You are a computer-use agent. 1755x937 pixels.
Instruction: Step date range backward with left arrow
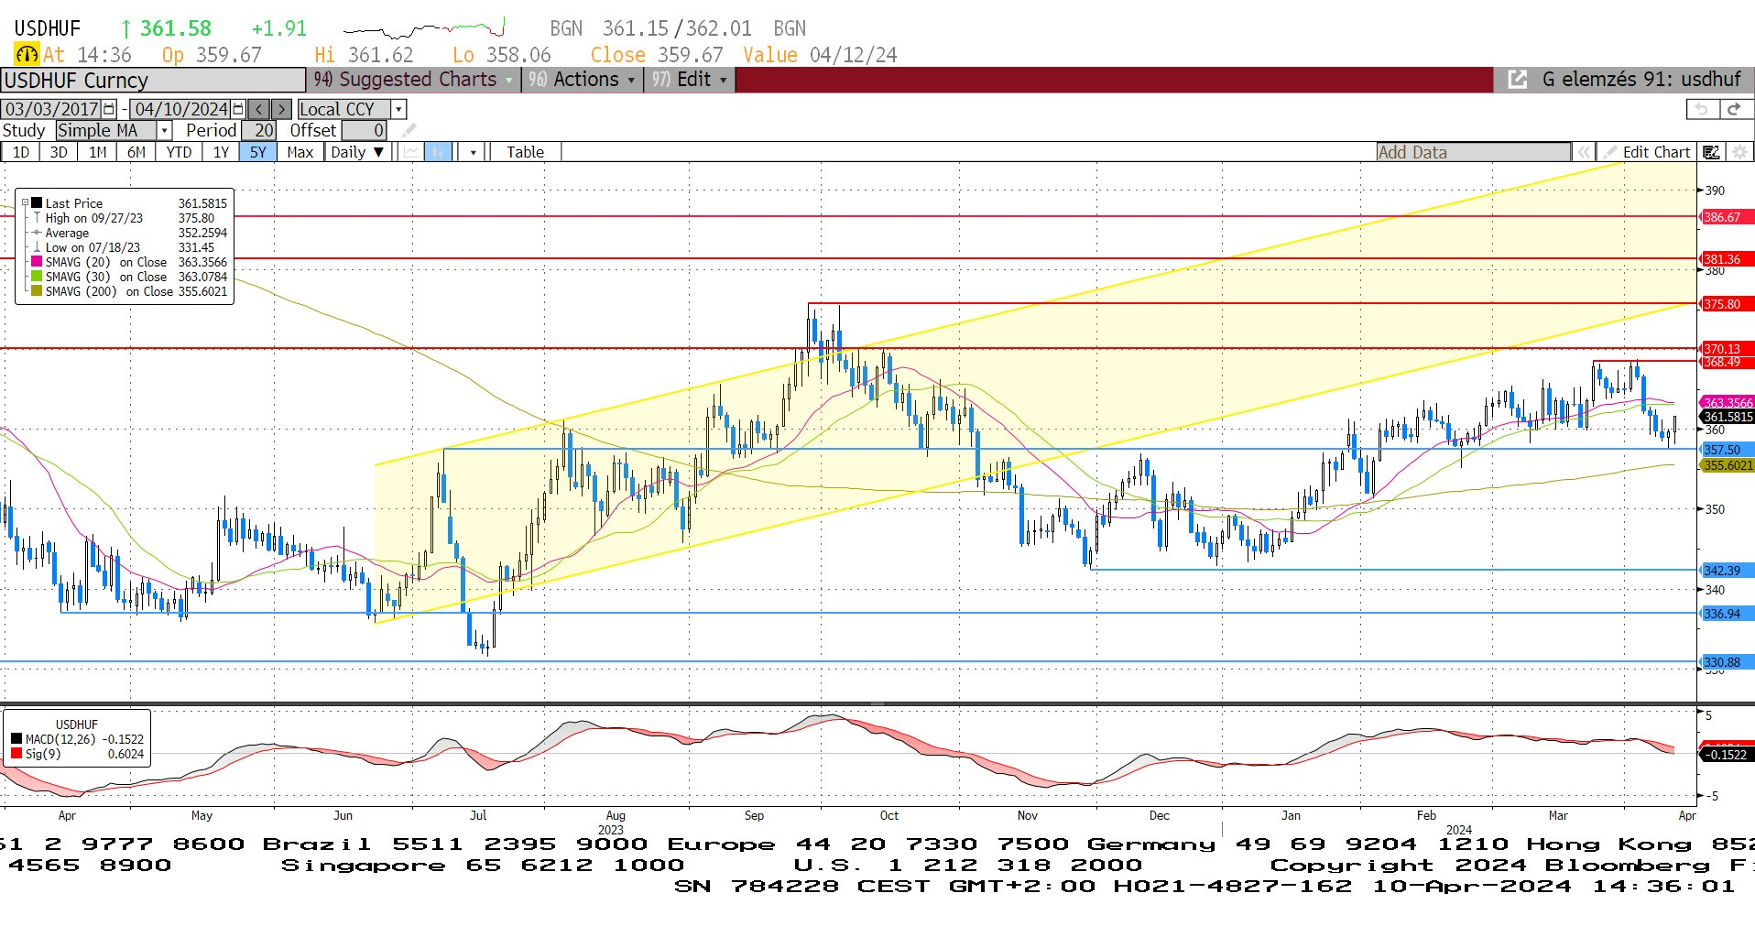(x=259, y=109)
